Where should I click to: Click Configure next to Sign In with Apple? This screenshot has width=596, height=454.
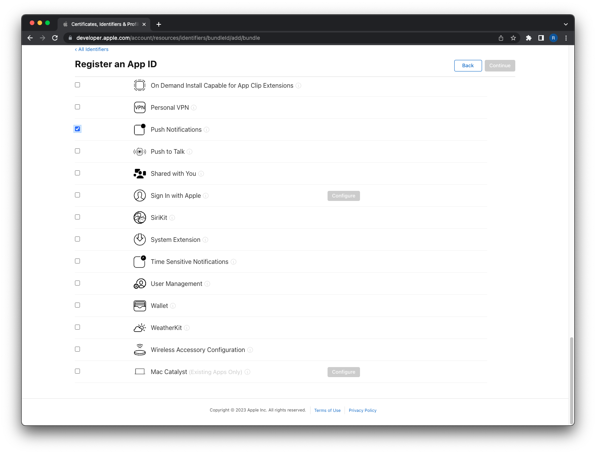pyautogui.click(x=343, y=196)
